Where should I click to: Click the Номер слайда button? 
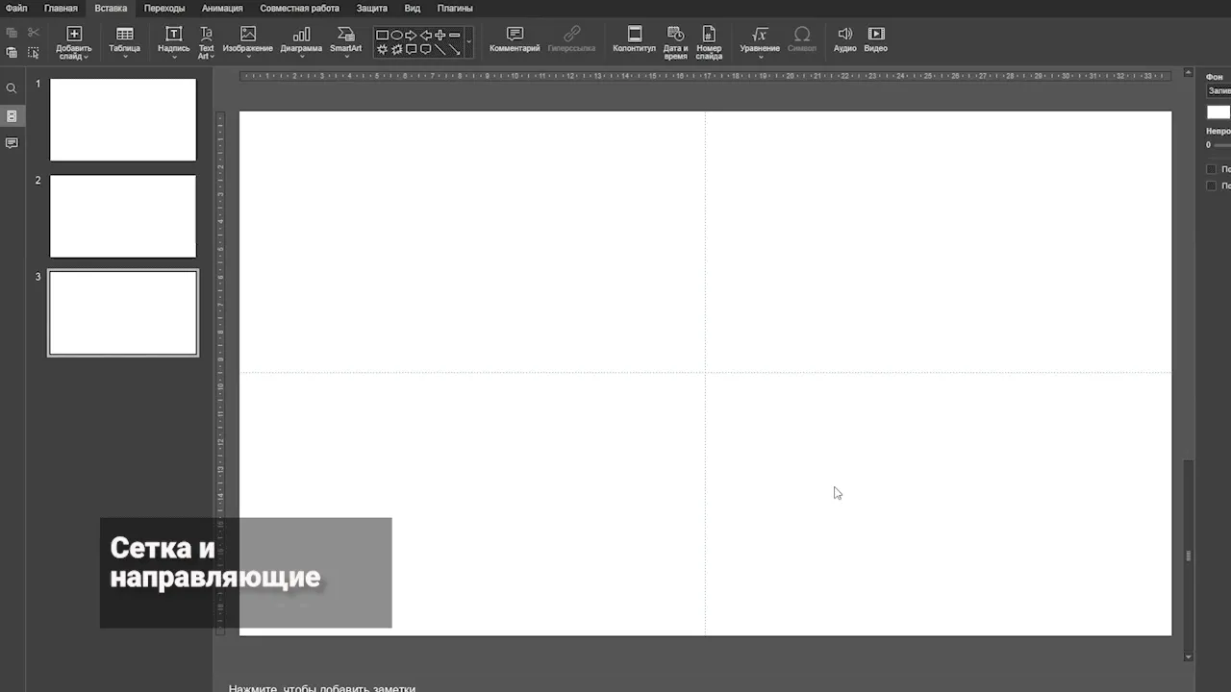(x=709, y=42)
